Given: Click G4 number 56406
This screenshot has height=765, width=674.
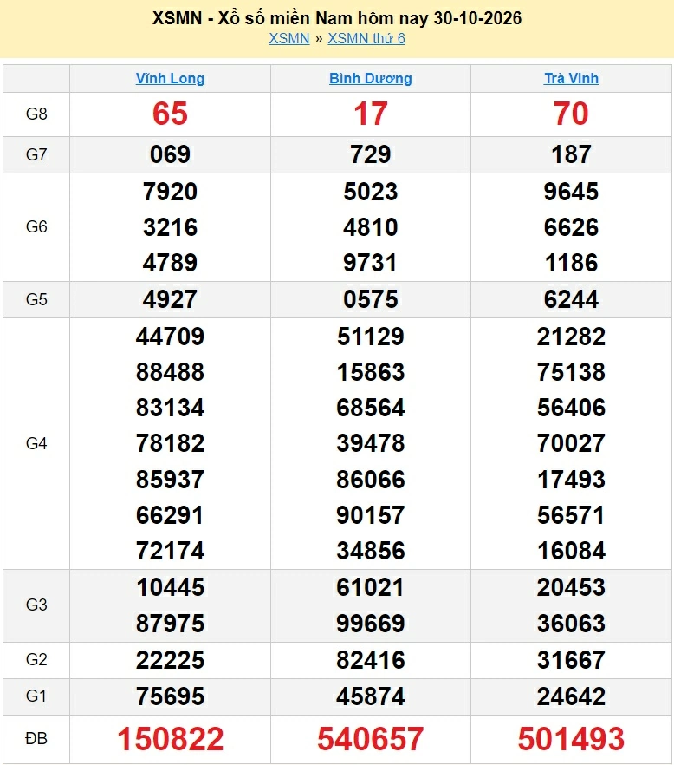Looking at the screenshot, I should tap(571, 408).
